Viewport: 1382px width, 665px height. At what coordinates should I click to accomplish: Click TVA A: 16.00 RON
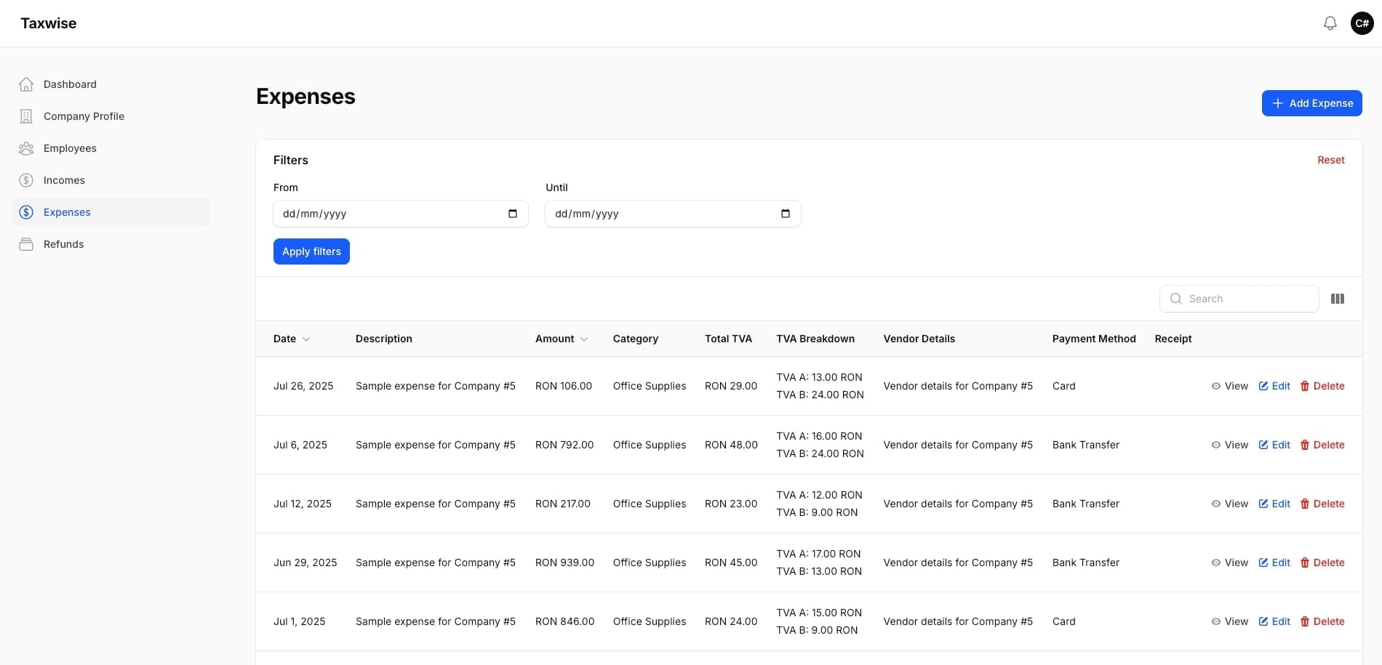click(x=819, y=436)
